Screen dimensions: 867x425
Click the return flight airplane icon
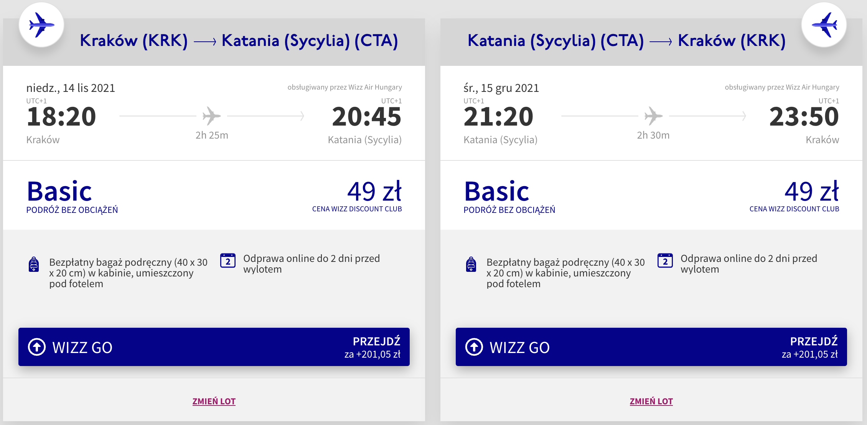tap(824, 25)
